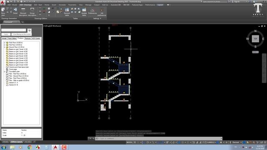Switch to the ASD - Start ribbon tab
Image resolution: width=267 pixels, height=150 pixels.
coord(38,5)
